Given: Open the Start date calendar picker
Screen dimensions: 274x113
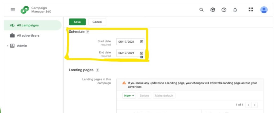Looking at the screenshot, I should coord(142,42).
